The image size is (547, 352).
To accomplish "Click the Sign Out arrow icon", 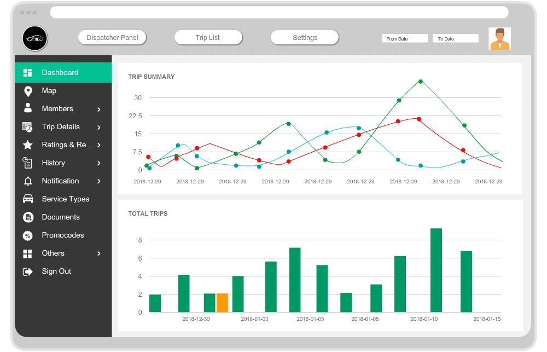I will [x=28, y=272].
